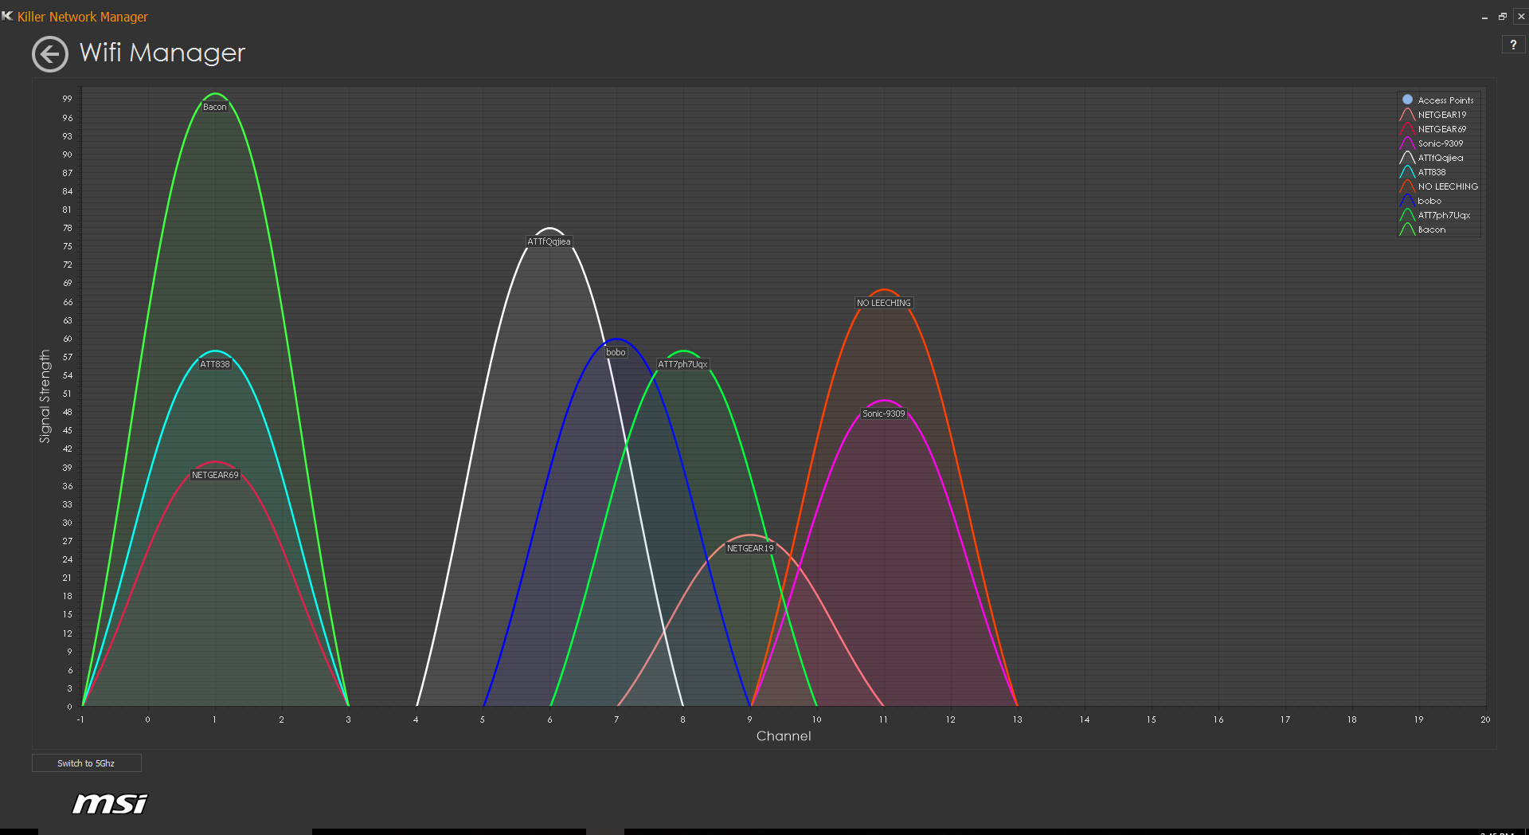This screenshot has width=1529, height=835.
Task: Click ATT7ph7Uqx curve icon in legend
Action: tap(1407, 215)
